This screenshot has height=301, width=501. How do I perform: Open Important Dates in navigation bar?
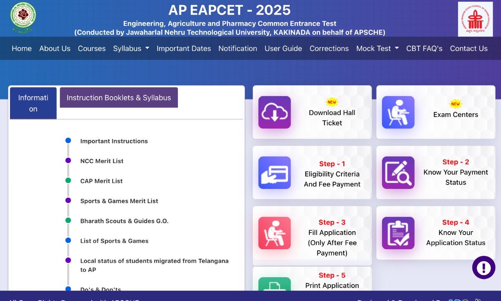click(x=184, y=48)
